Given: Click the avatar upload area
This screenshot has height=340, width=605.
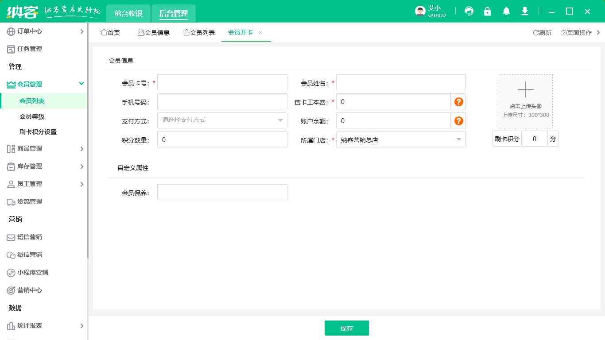Looking at the screenshot, I should click(525, 101).
